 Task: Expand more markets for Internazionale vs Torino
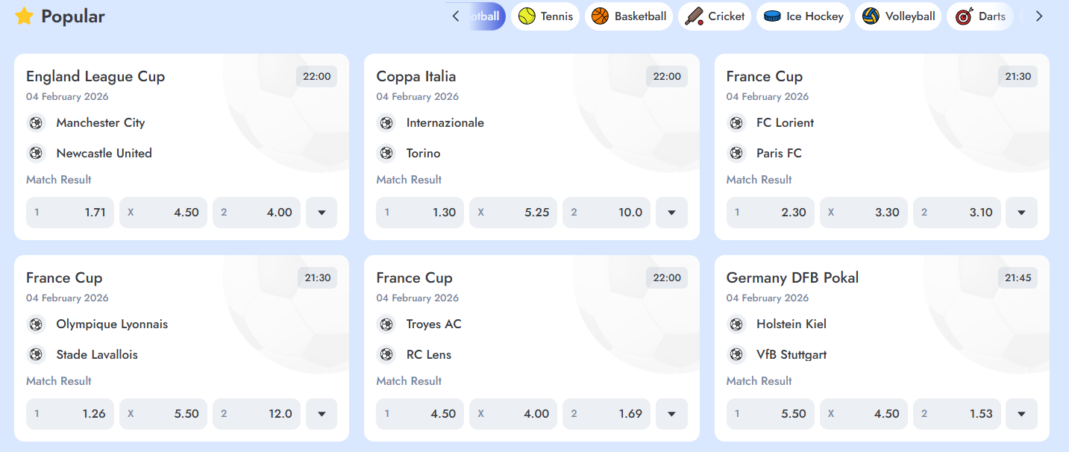pyautogui.click(x=671, y=213)
